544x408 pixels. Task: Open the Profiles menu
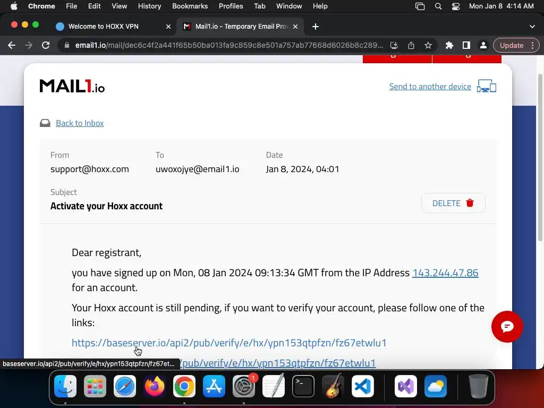[231, 6]
